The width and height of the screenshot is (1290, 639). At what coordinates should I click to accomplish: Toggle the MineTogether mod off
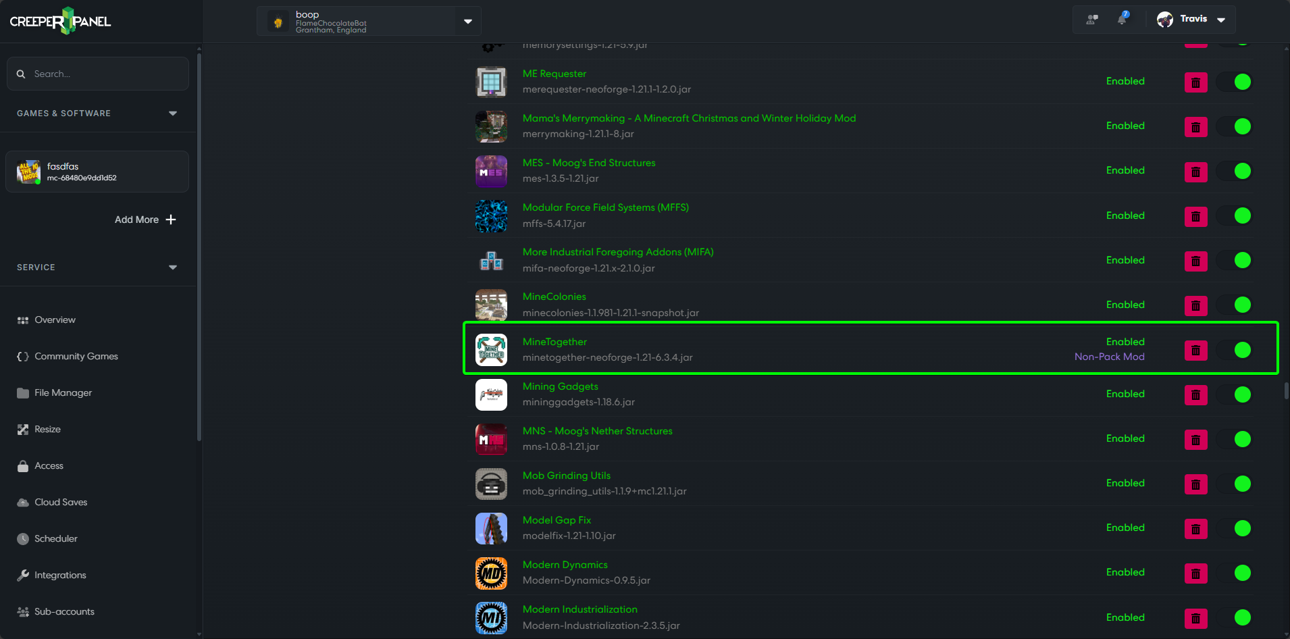pyautogui.click(x=1234, y=349)
